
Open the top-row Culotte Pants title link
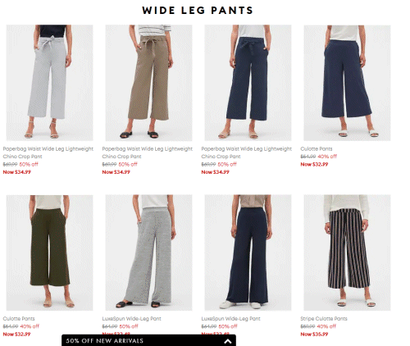[317, 149]
